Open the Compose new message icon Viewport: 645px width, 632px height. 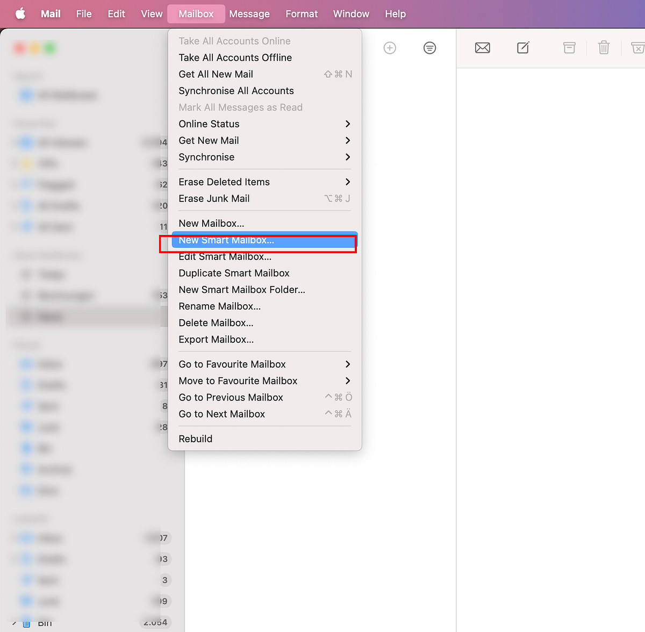coord(523,48)
